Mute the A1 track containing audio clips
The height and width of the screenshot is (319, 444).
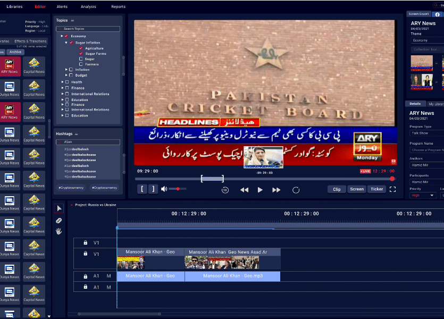[108, 276]
